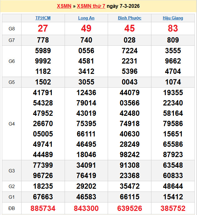Open the XSMN thứ 7 link
The height and width of the screenshot is (215, 197).
(x=91, y=6)
